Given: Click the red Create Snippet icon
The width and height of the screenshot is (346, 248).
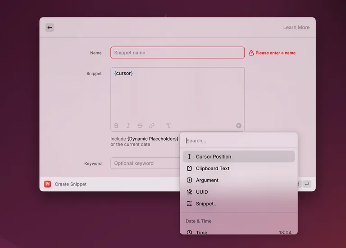Looking at the screenshot, I should tap(48, 184).
